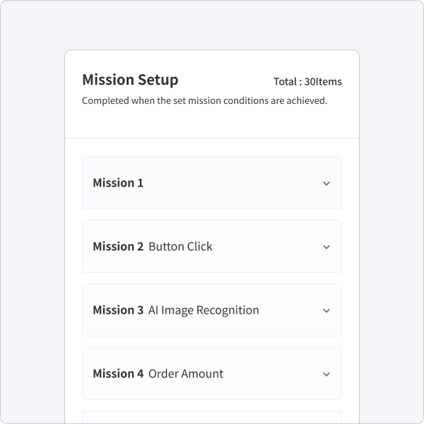
Task: Click the divider line under the header section
Action: click(x=212, y=139)
